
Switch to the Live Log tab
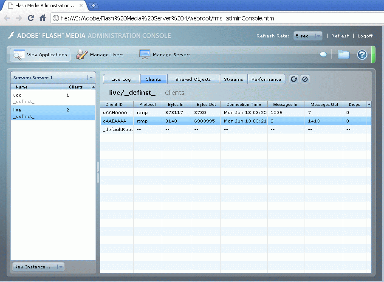tap(121, 79)
